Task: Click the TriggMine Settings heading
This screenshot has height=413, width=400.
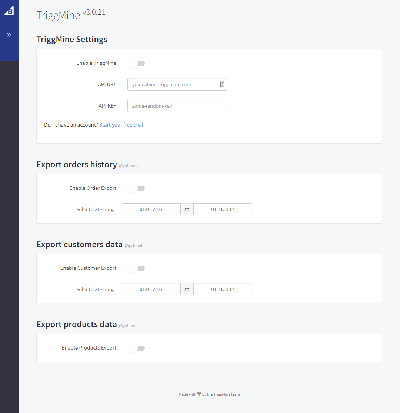Action: tap(72, 39)
